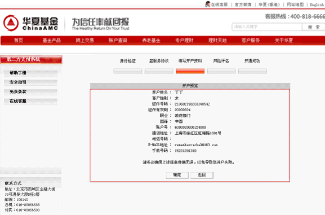Viewport: 325px width, 215px height.
Task: Click the mobile number value after 手机号码
Action: (x=185, y=151)
